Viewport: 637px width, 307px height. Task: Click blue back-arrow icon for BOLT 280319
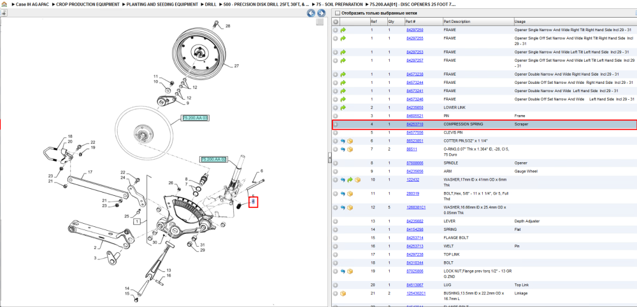point(343,193)
